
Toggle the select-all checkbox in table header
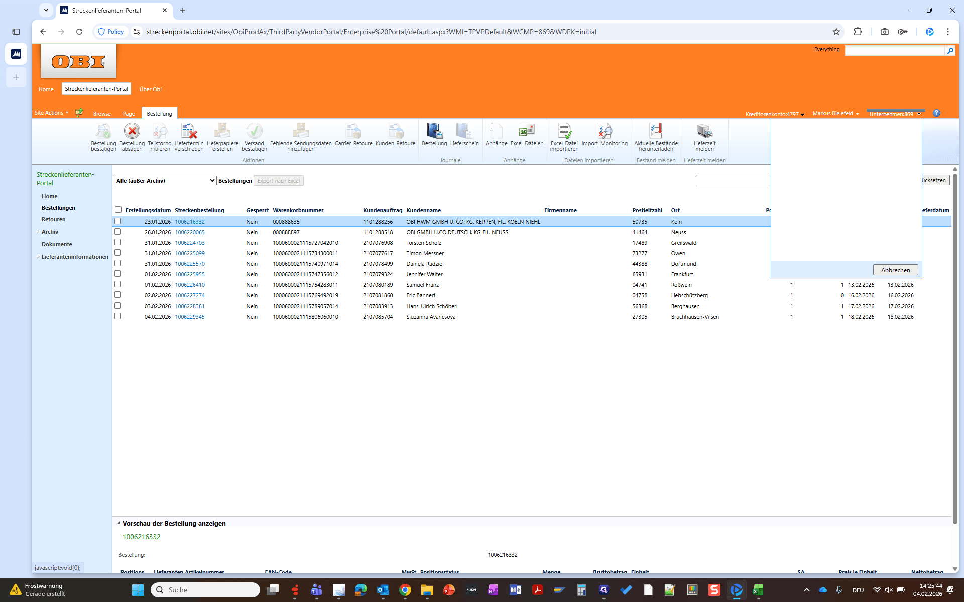point(118,210)
